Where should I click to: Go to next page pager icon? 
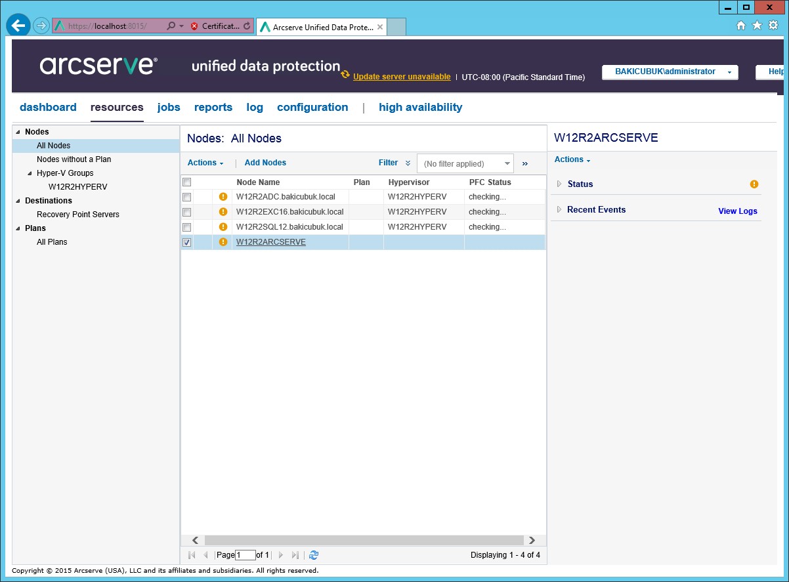281,555
